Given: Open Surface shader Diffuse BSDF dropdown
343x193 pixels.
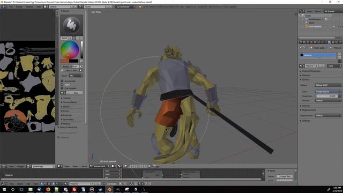Looking at the screenshot, I should coord(328,85).
